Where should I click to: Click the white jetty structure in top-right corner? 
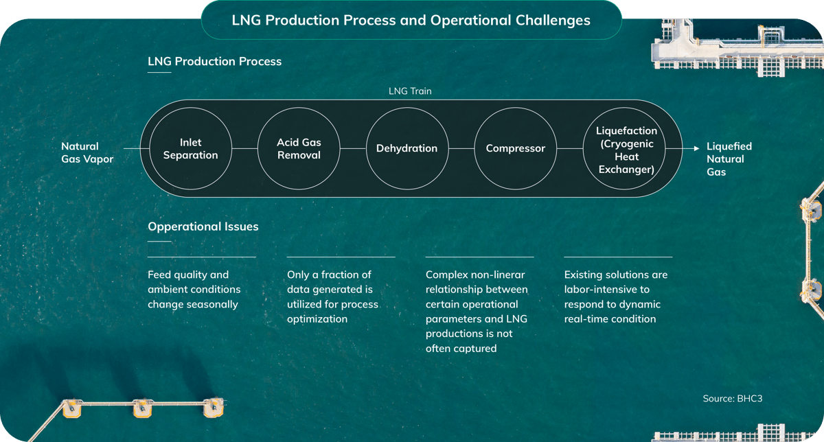(x=733, y=47)
